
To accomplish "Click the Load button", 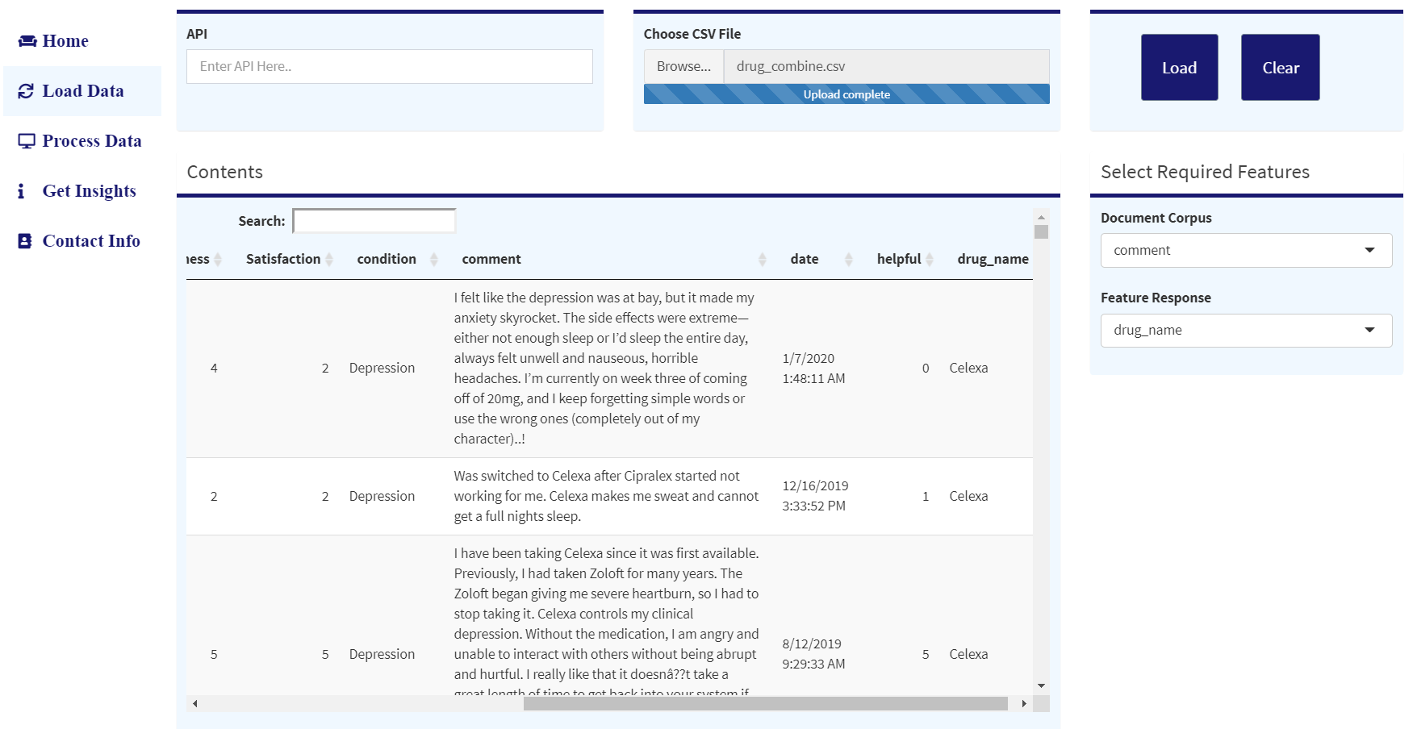I will [1179, 68].
